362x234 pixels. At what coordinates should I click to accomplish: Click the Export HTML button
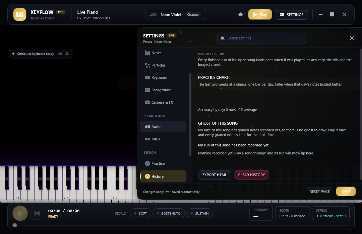pyautogui.click(x=215, y=175)
